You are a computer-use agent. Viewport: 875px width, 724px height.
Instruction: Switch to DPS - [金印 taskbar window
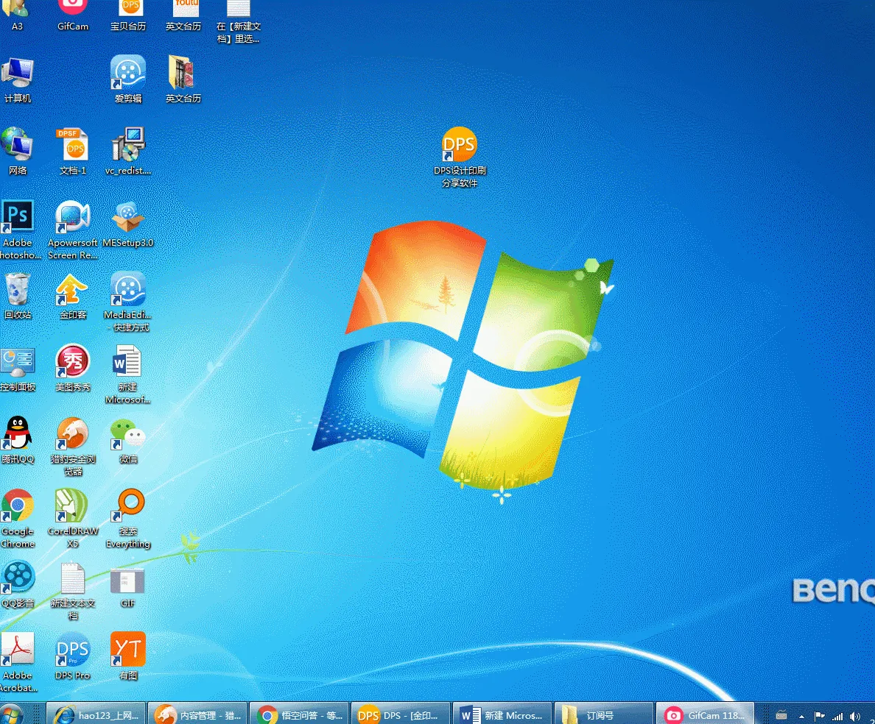[401, 714]
